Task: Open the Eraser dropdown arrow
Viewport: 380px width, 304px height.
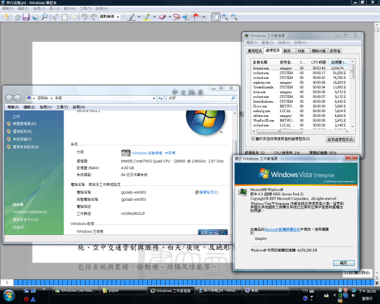Action: (170, 17)
